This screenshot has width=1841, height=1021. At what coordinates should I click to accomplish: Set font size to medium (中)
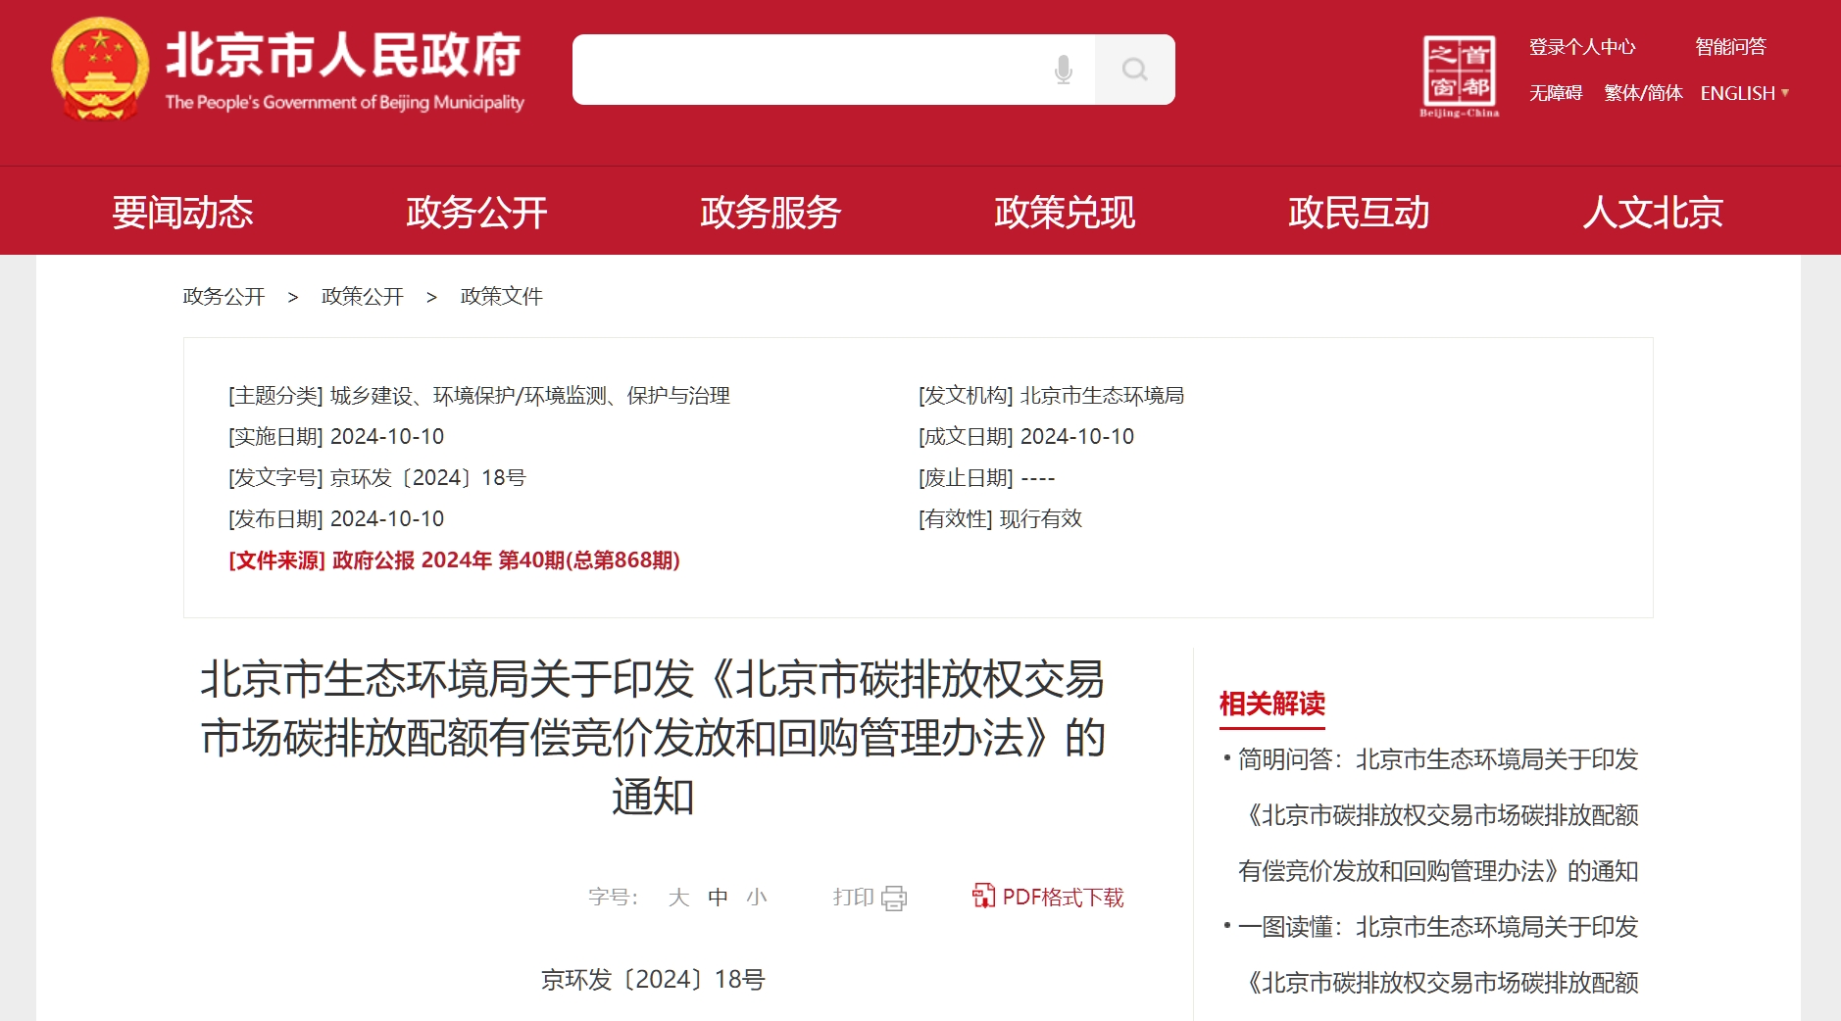coord(718,898)
